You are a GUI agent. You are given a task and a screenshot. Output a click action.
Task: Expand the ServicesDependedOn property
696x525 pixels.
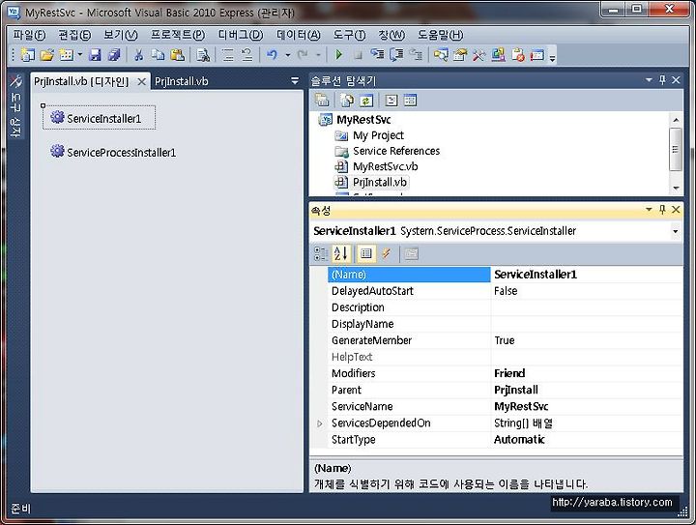(x=320, y=423)
